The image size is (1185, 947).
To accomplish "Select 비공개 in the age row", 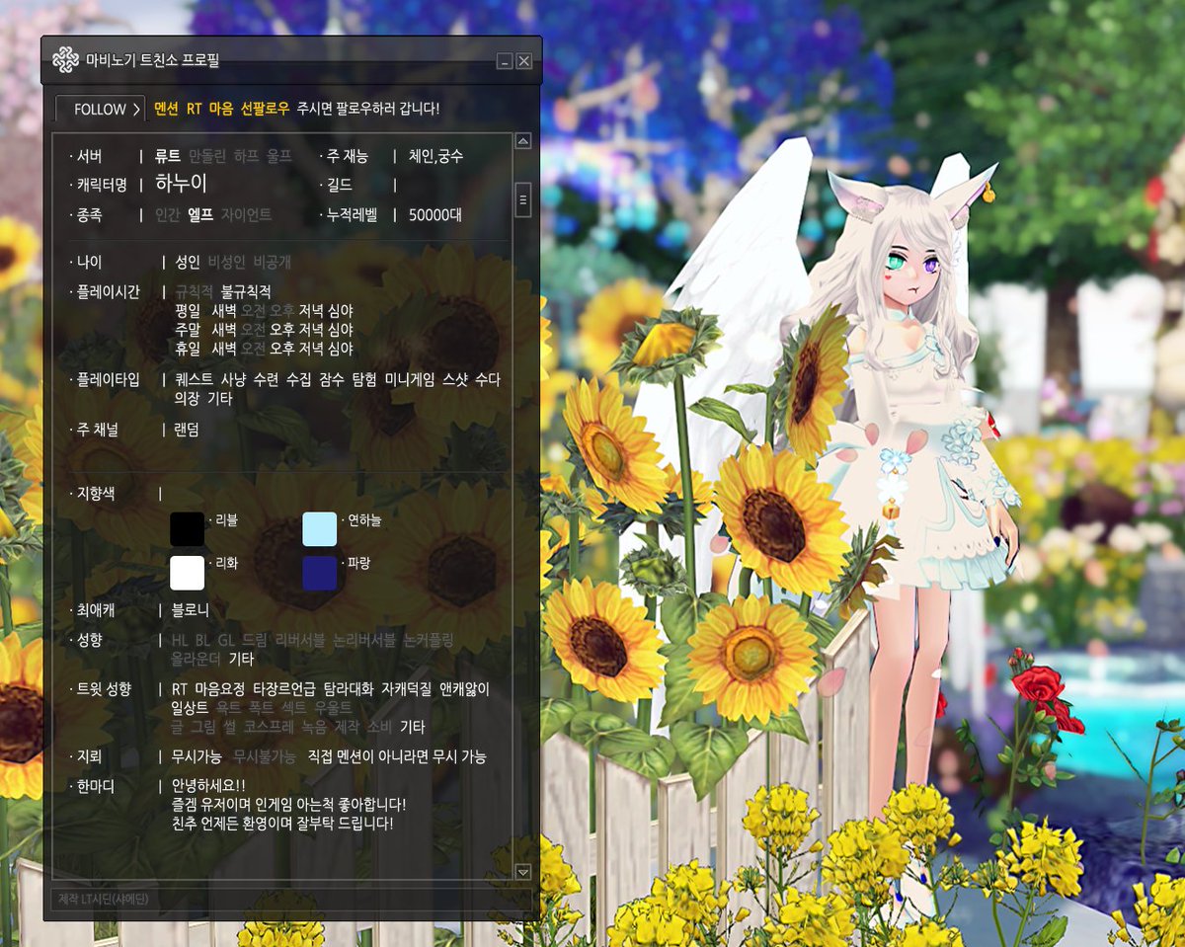I will pyautogui.click(x=273, y=263).
